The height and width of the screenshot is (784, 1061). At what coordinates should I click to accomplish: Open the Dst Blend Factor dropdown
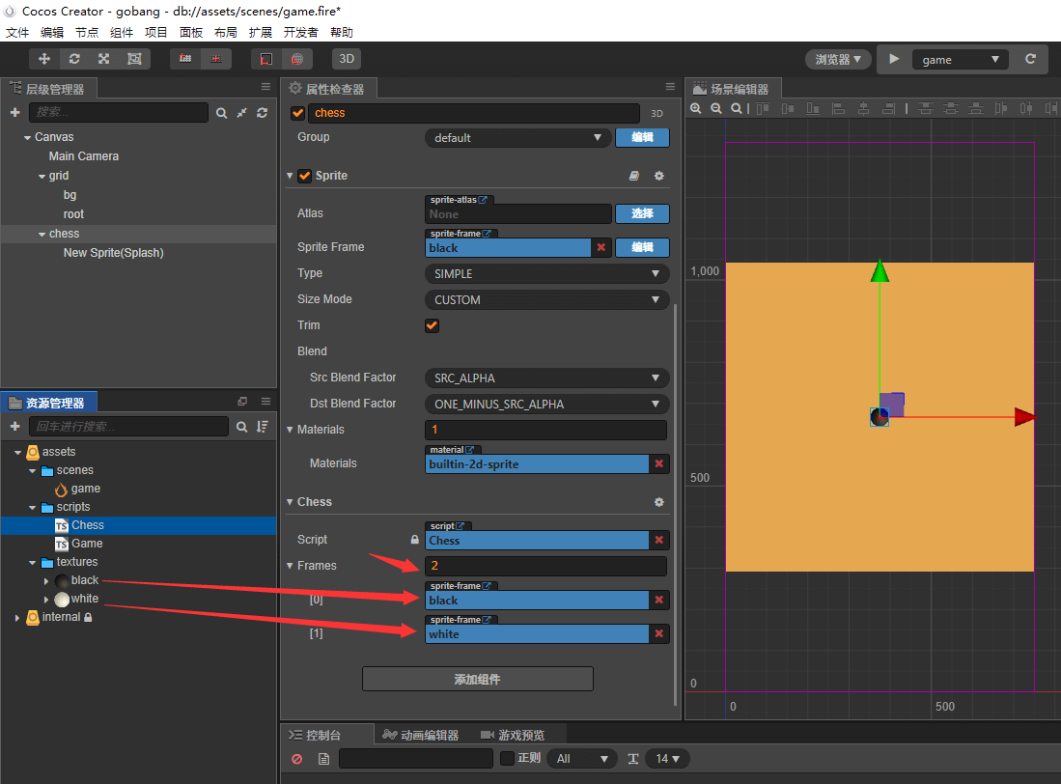pos(547,404)
